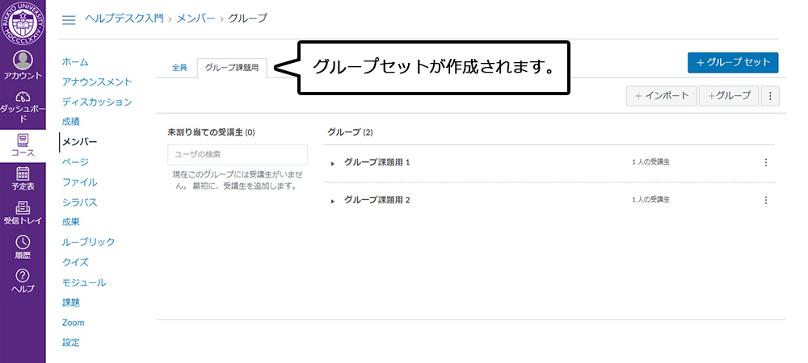Open the 履歴 history icon
The image size is (808, 363).
tap(23, 247)
